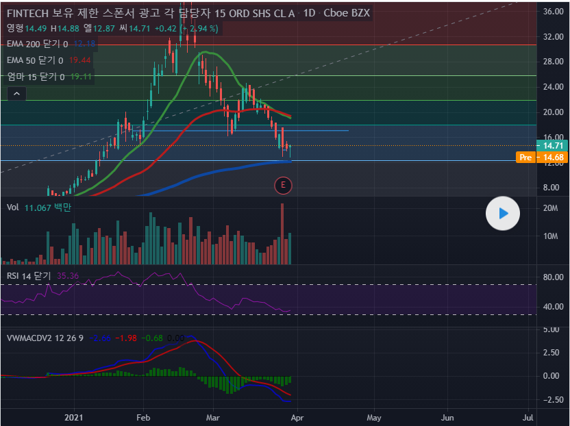The image size is (570, 426).
Task: Click the 20.00 level on price scale
Action: pos(553,112)
